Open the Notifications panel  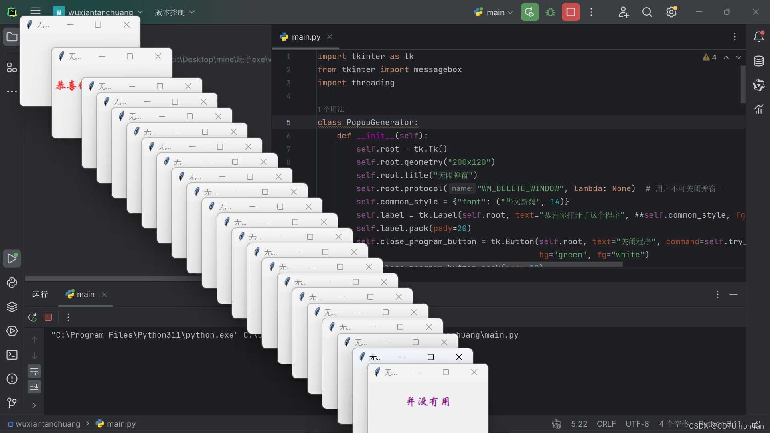point(758,37)
